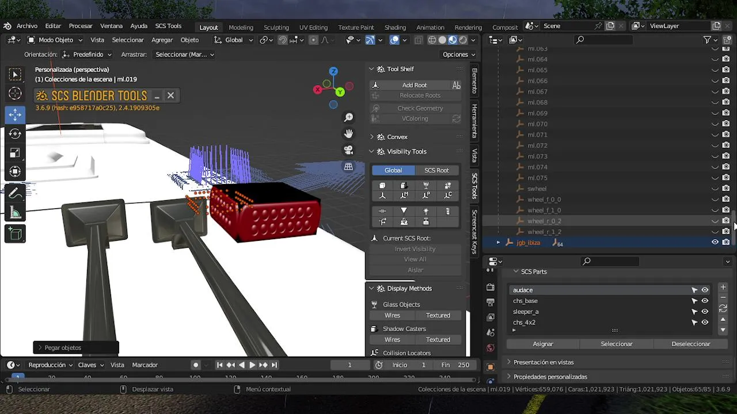Open the World properties tab icon

pyautogui.click(x=491, y=348)
